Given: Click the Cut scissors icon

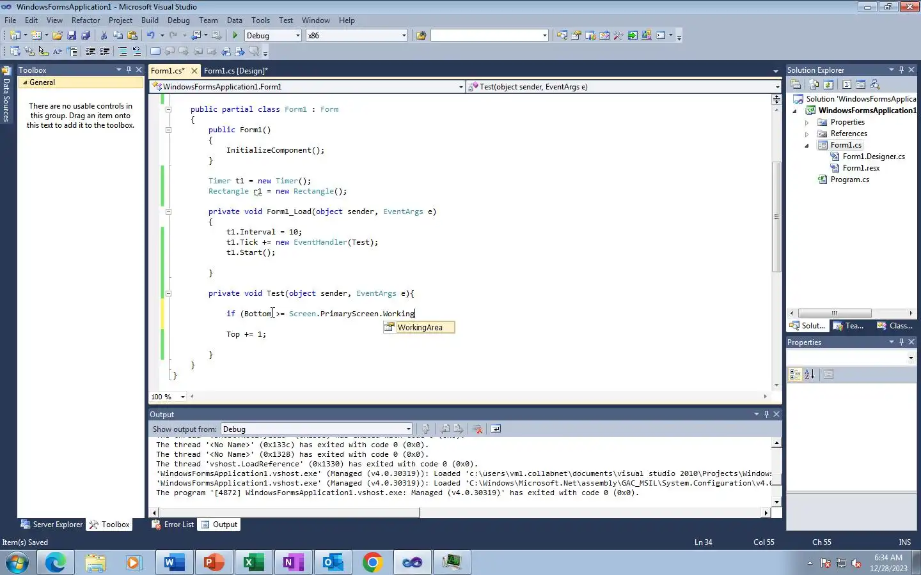Looking at the screenshot, I should [x=104, y=36].
